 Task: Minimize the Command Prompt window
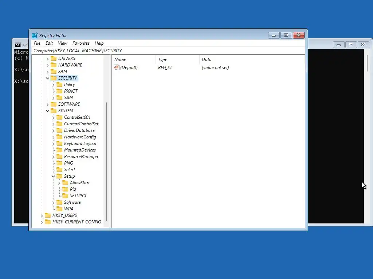(338, 45)
